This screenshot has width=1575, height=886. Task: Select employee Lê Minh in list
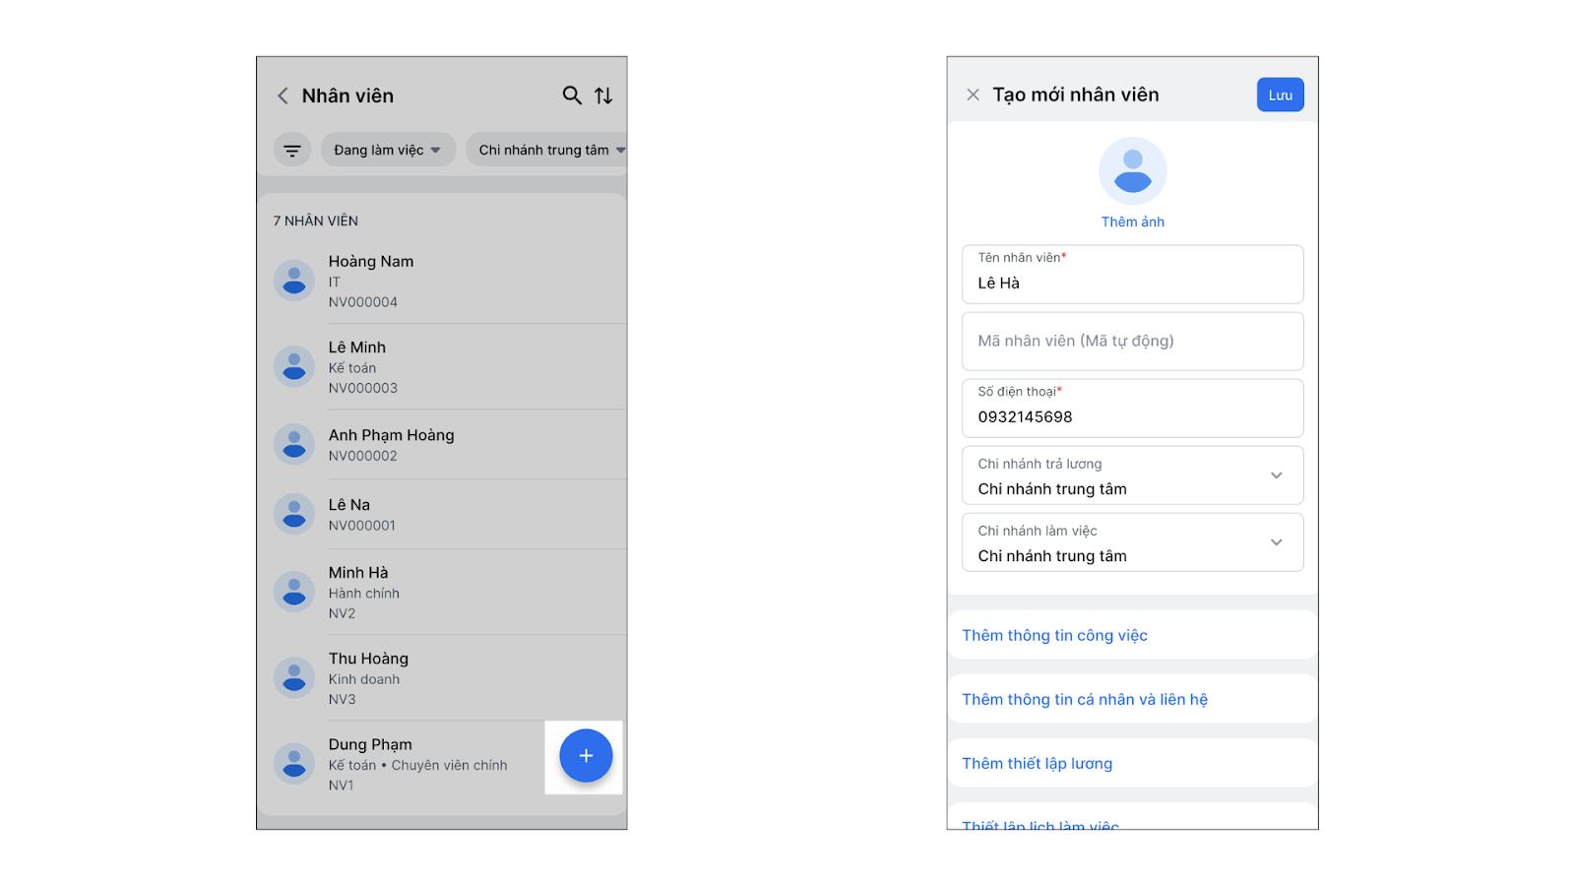tap(442, 367)
